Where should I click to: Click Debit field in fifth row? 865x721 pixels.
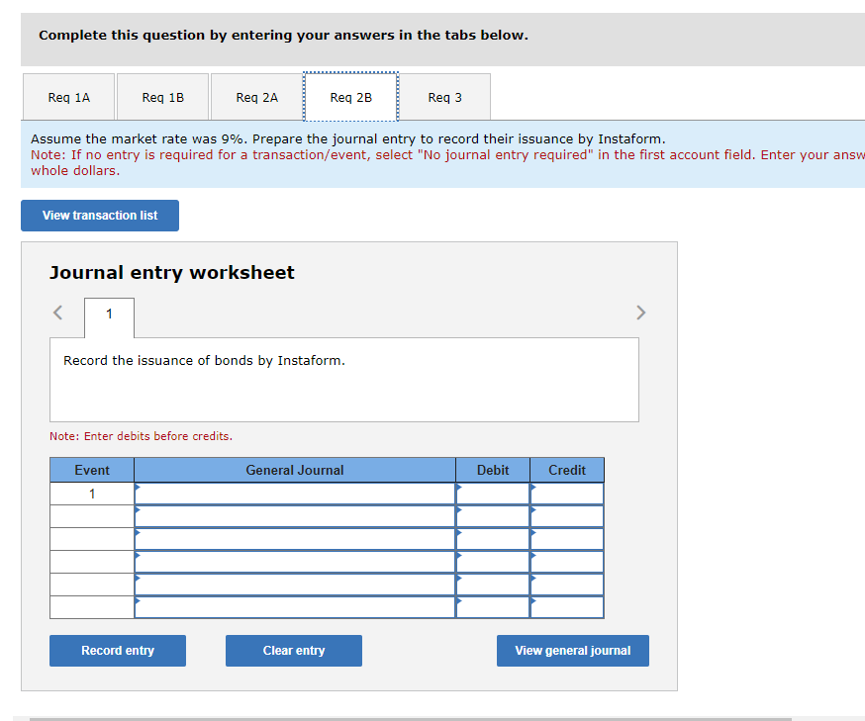click(493, 585)
